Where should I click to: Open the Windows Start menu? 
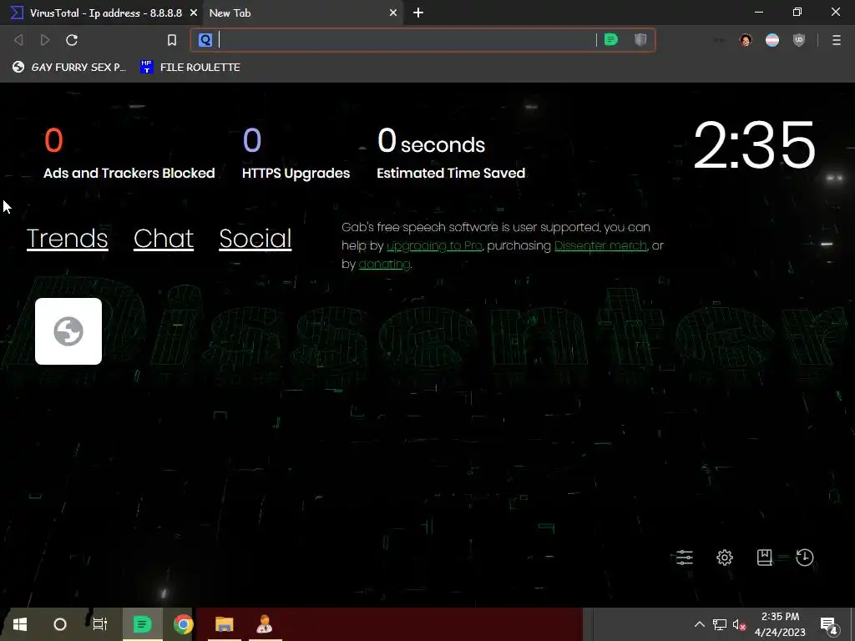tap(20, 624)
